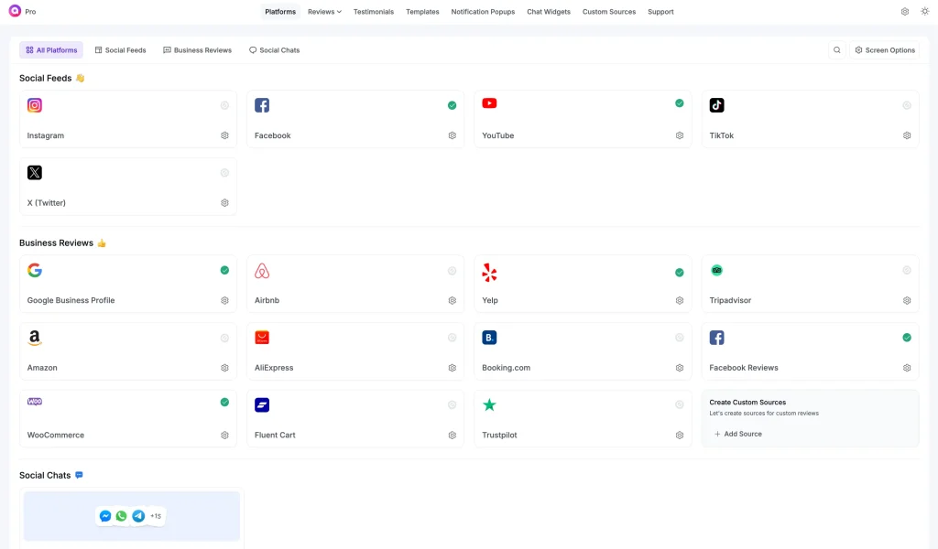Open Chat Widgets menu
938x549 pixels.
pyautogui.click(x=549, y=11)
